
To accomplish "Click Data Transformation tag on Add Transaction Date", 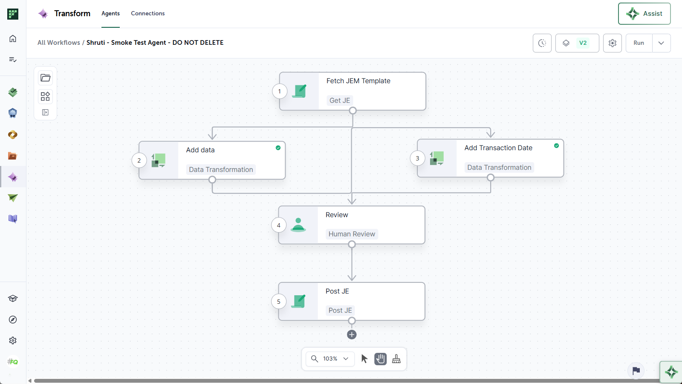I will (x=499, y=168).
